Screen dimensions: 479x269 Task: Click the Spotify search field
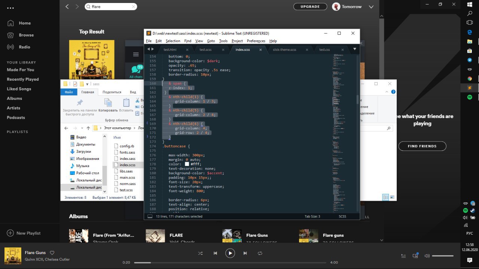click(111, 7)
